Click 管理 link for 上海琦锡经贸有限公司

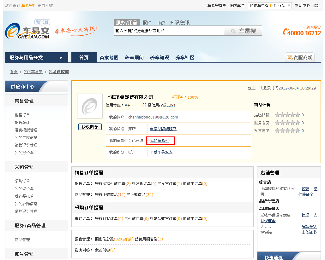tap(305, 189)
